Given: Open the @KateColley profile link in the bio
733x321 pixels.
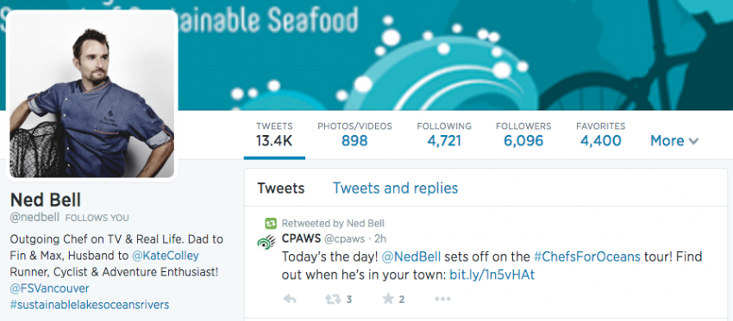Looking at the screenshot, I should [x=166, y=256].
